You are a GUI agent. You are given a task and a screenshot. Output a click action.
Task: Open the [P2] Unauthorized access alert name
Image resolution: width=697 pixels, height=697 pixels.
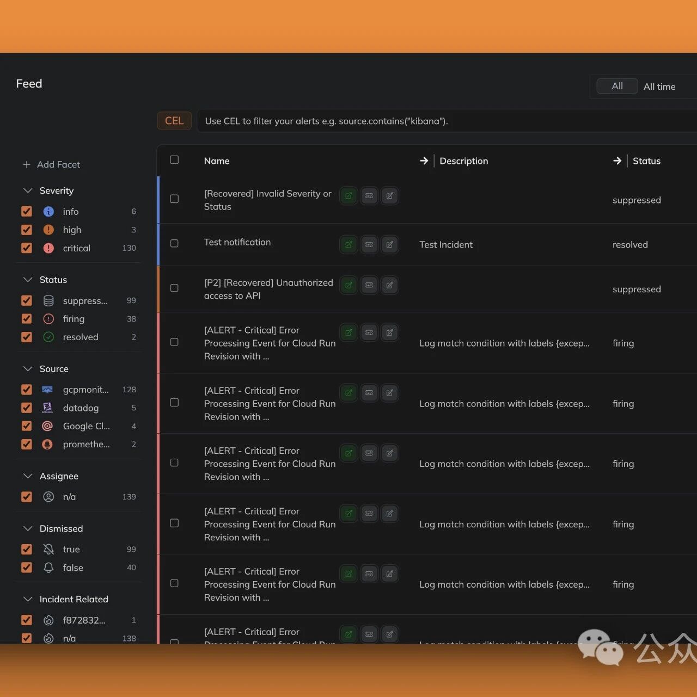(268, 289)
